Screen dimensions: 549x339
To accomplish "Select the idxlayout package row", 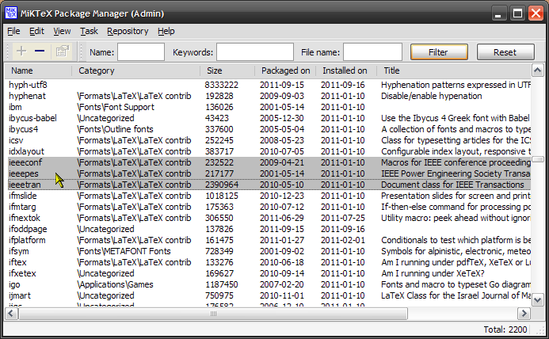I will click(269, 151).
